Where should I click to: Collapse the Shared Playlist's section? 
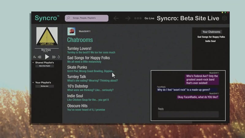[33, 63]
